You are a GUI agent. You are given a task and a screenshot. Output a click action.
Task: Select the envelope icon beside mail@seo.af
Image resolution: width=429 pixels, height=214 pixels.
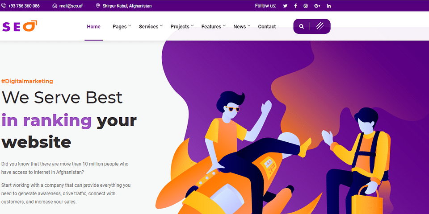(x=55, y=6)
